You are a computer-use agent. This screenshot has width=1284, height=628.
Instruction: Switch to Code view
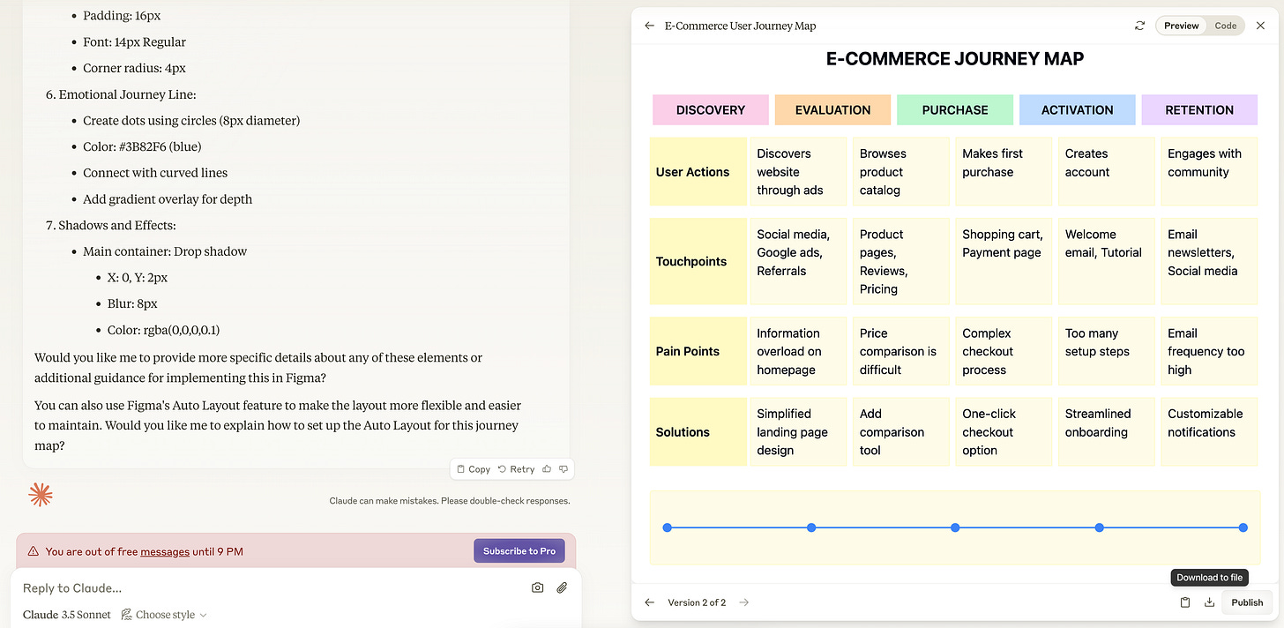coord(1226,26)
